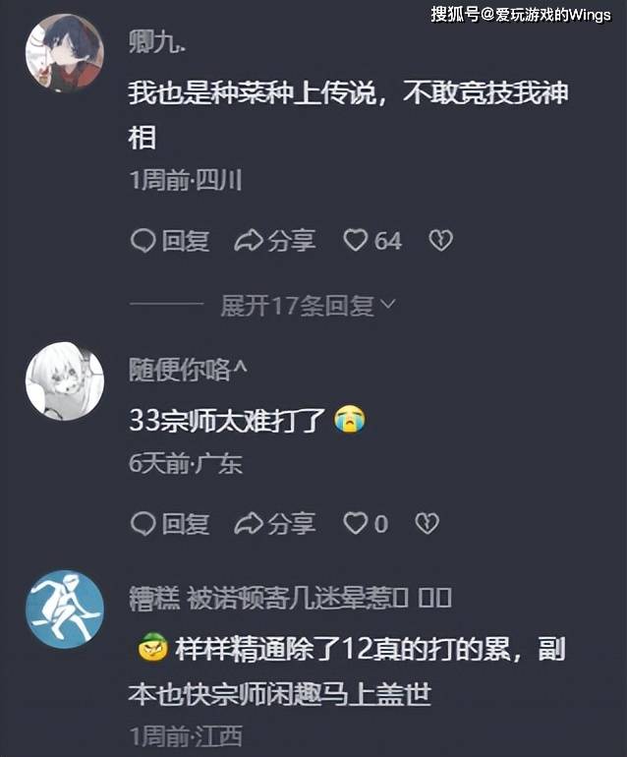Open reply bubble on 随便你咯 comment
Viewport: 627px width, 757px height.
(x=142, y=524)
